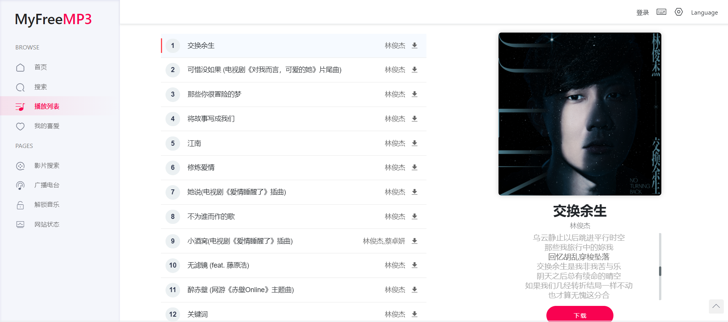Click the heart icon beside 我的喜爱
The height and width of the screenshot is (322, 728).
pyautogui.click(x=20, y=127)
